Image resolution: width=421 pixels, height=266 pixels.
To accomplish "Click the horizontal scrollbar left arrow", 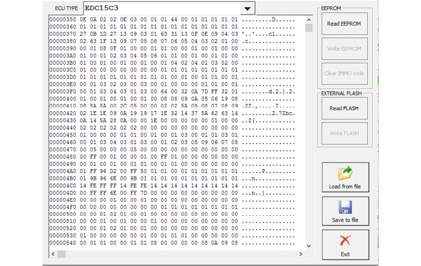I will (x=53, y=254).
